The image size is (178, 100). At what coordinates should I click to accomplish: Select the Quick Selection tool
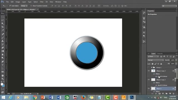[x=3, y=24]
